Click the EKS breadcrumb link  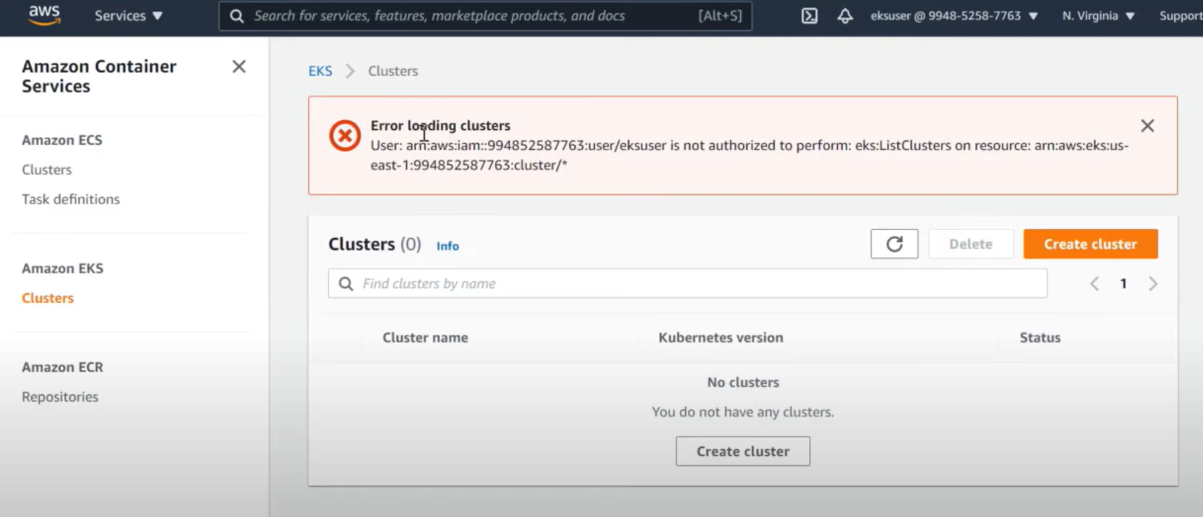(320, 70)
